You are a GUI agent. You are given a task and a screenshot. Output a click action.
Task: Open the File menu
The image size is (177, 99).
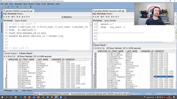click(x=2, y=4)
